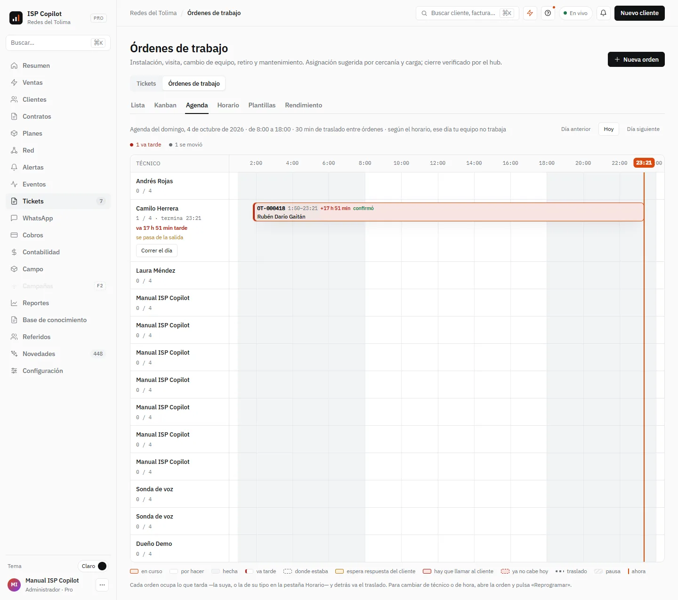Viewport: 678px width, 600px height.
Task: Click the Planes box icon
Action: (x=14, y=133)
